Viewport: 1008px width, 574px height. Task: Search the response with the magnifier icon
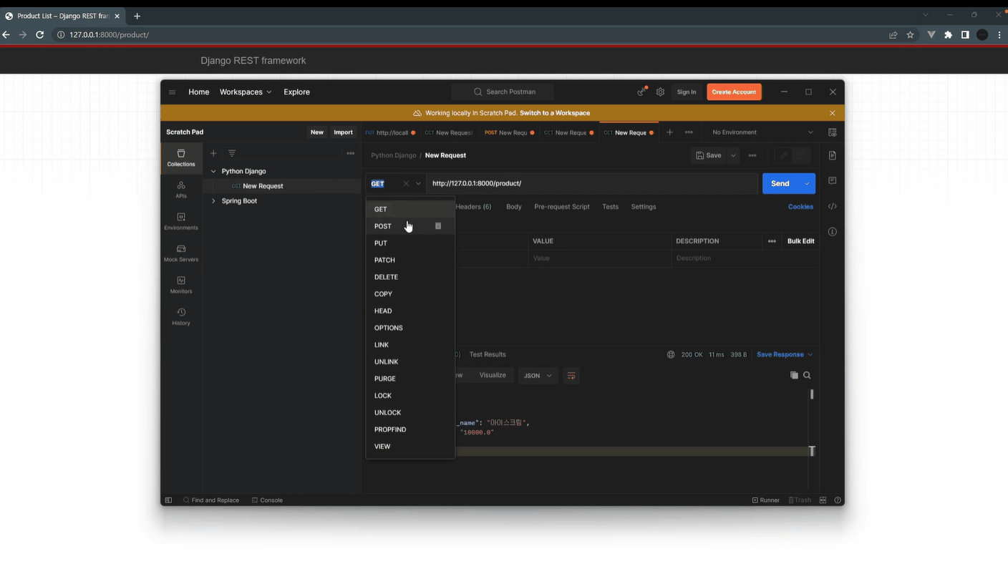click(x=807, y=375)
